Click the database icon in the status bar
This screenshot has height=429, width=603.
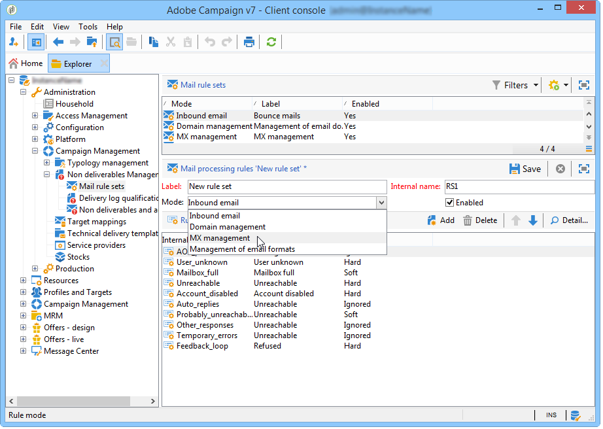pyautogui.click(x=576, y=415)
